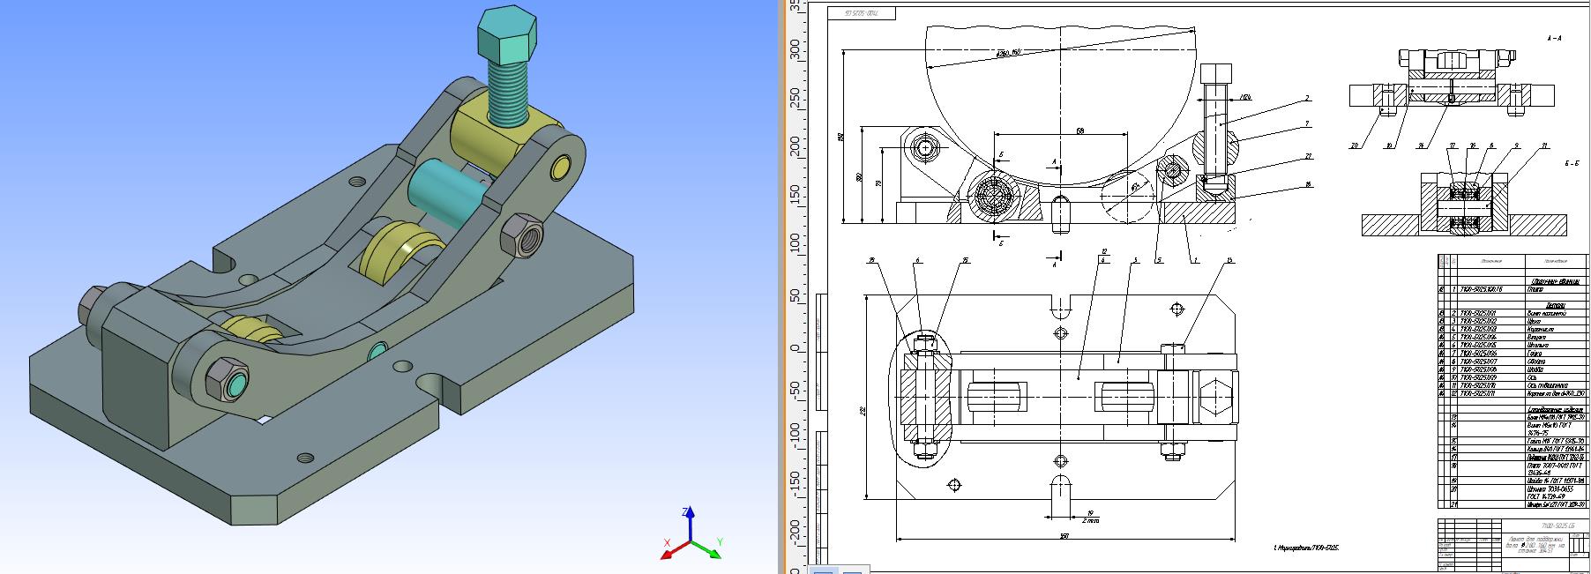1591x574 pixels.
Task: Click the rotated drawing number stamp in sheet corner
Action: click(x=863, y=13)
